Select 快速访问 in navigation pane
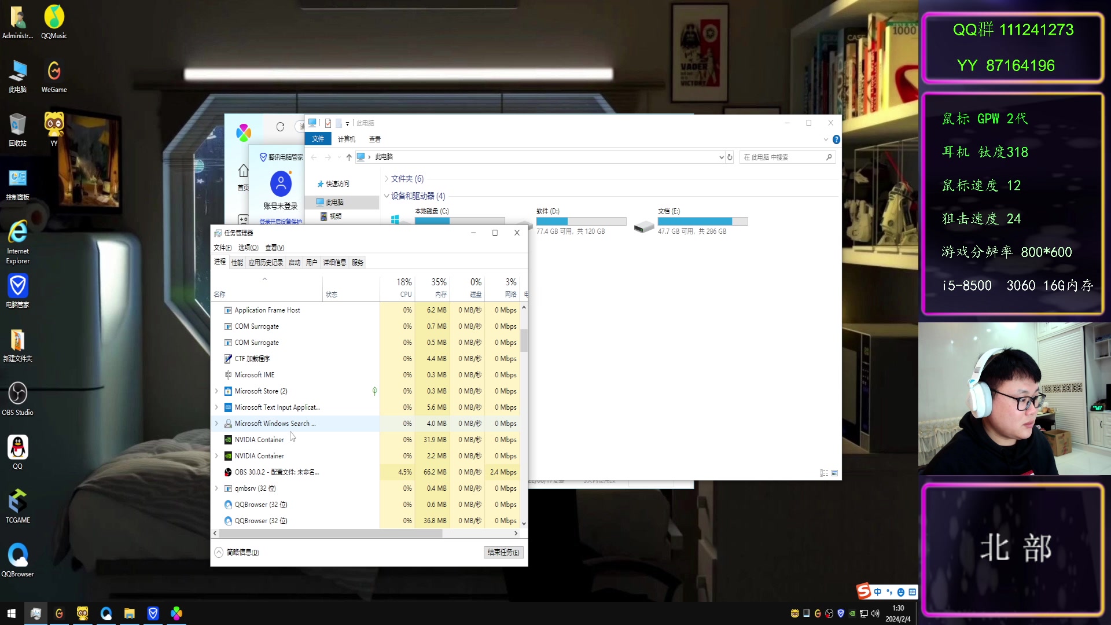The image size is (1111, 625). 337,184
